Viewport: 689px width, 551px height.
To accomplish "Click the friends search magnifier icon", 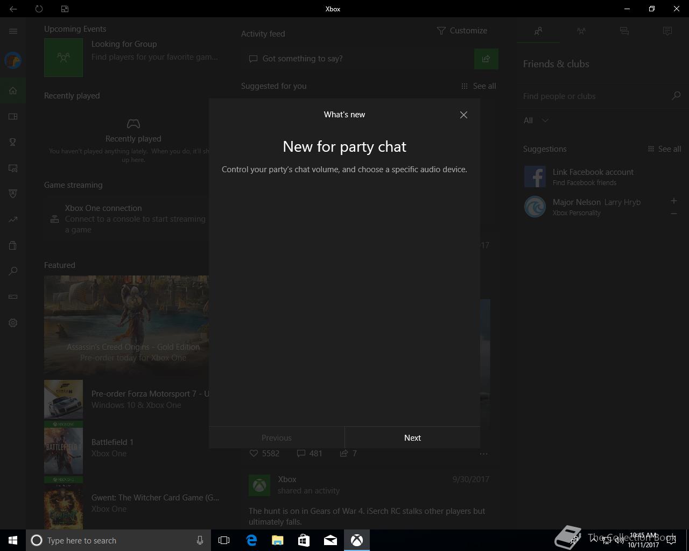I will click(x=676, y=96).
